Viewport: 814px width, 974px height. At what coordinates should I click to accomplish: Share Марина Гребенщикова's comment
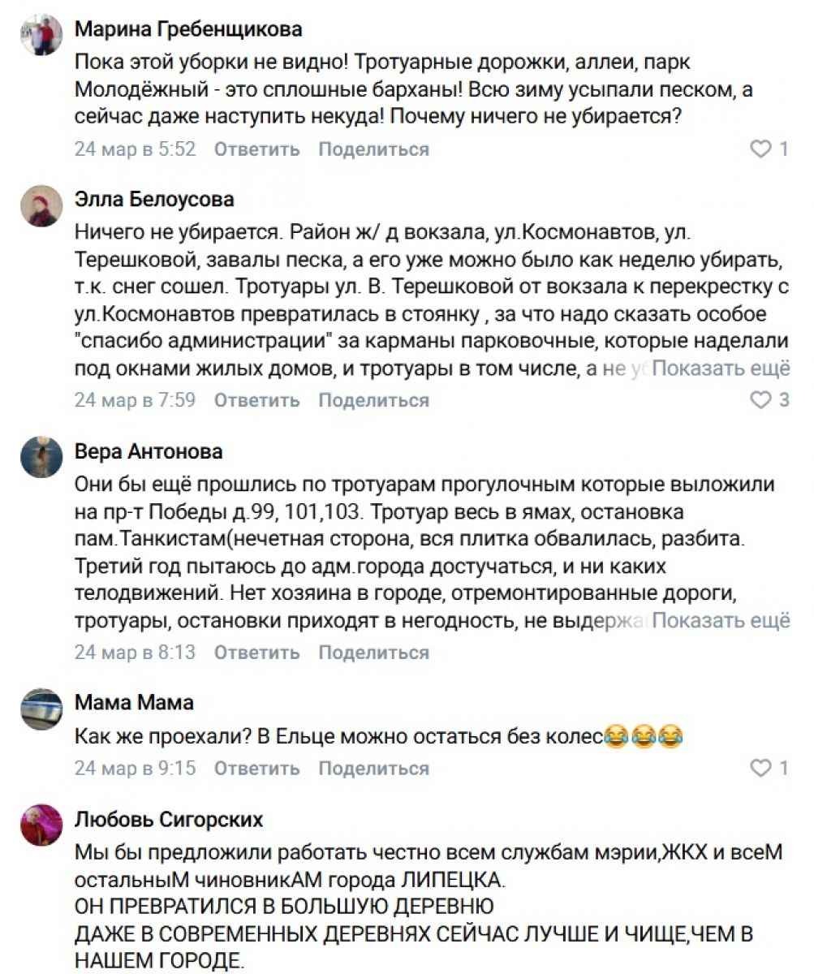coord(373,149)
